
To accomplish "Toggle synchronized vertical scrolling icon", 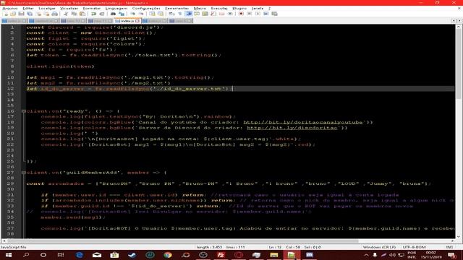I will click(152, 14).
